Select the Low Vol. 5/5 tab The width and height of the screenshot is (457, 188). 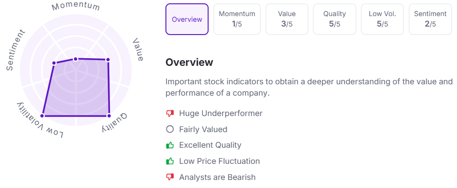[x=383, y=19]
